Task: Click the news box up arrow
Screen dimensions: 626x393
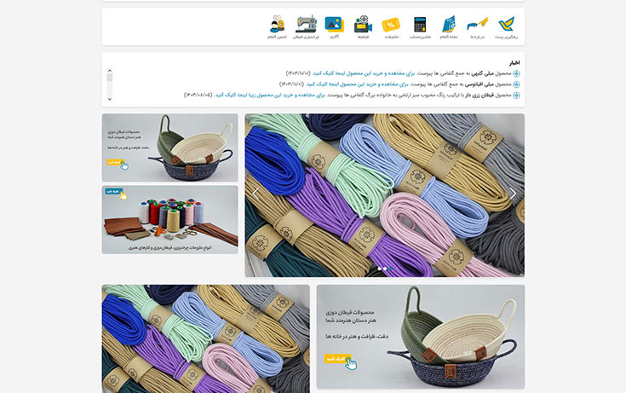Action: (109, 71)
